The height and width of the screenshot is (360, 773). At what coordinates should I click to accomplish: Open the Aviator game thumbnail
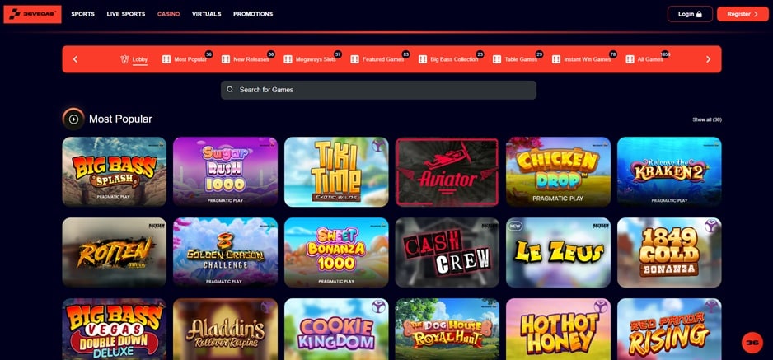(x=447, y=172)
